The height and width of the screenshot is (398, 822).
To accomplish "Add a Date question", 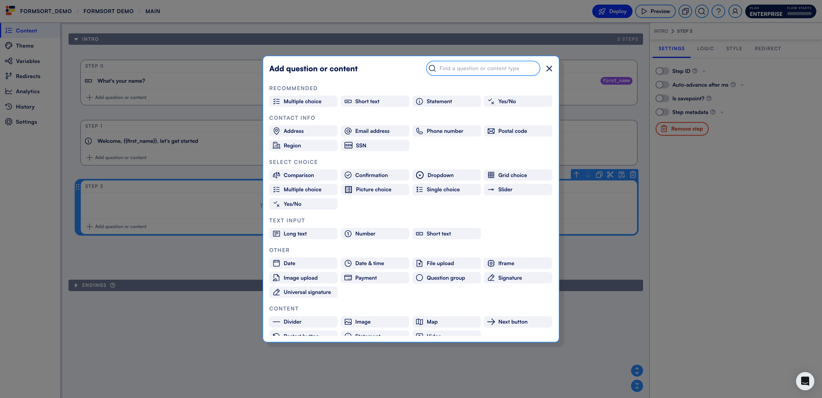I will pyautogui.click(x=303, y=263).
